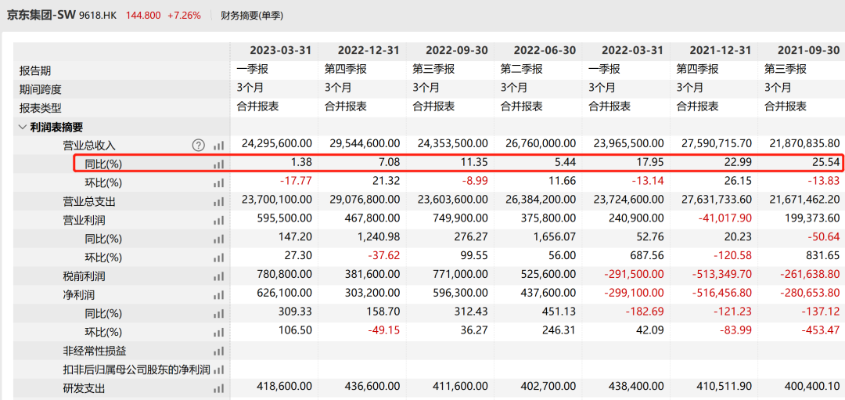Click R&D expense cell 400,400.10
Image resolution: width=845 pixels, height=400 pixels.
click(x=811, y=387)
